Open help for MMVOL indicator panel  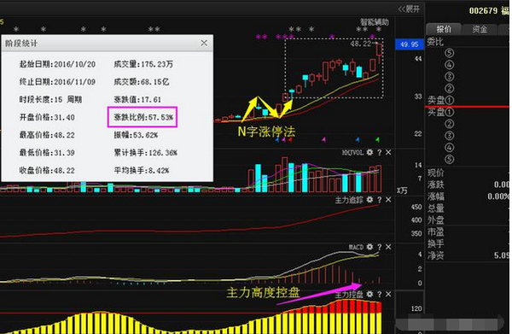pos(380,152)
